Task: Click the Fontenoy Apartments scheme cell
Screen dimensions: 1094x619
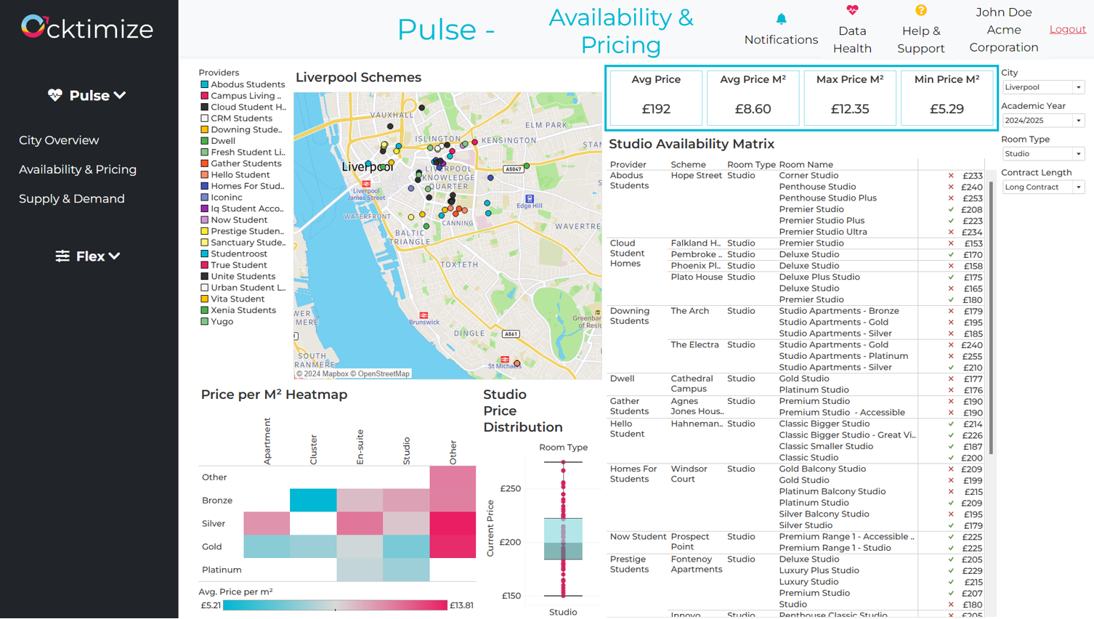Action: (696, 565)
